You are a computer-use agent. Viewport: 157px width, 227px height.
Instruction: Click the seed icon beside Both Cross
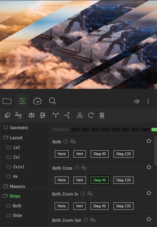(x=84, y=168)
